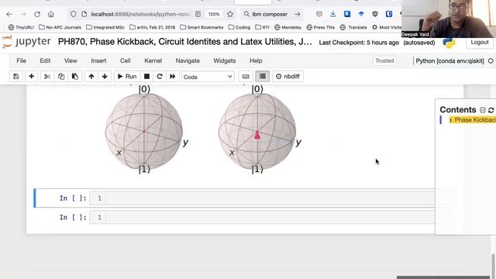
Task: Open reader view icon in address bar
Action: (x=198, y=14)
